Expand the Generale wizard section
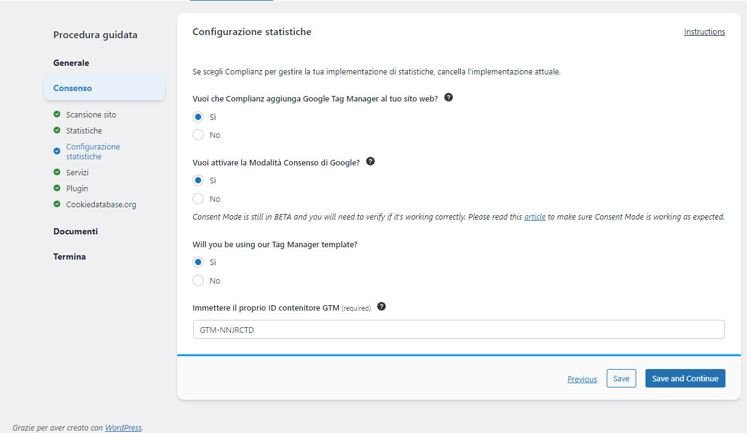747x433 pixels. click(x=71, y=63)
